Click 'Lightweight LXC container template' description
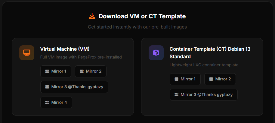The height and width of the screenshot is (123, 275). point(204,65)
